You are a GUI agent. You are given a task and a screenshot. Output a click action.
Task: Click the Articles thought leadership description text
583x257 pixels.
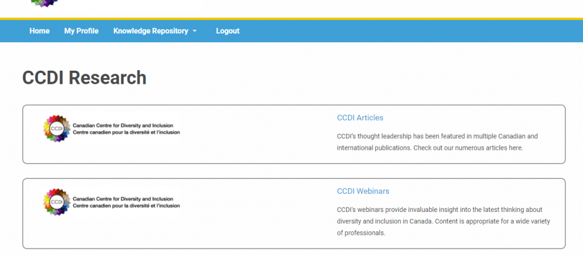click(437, 142)
